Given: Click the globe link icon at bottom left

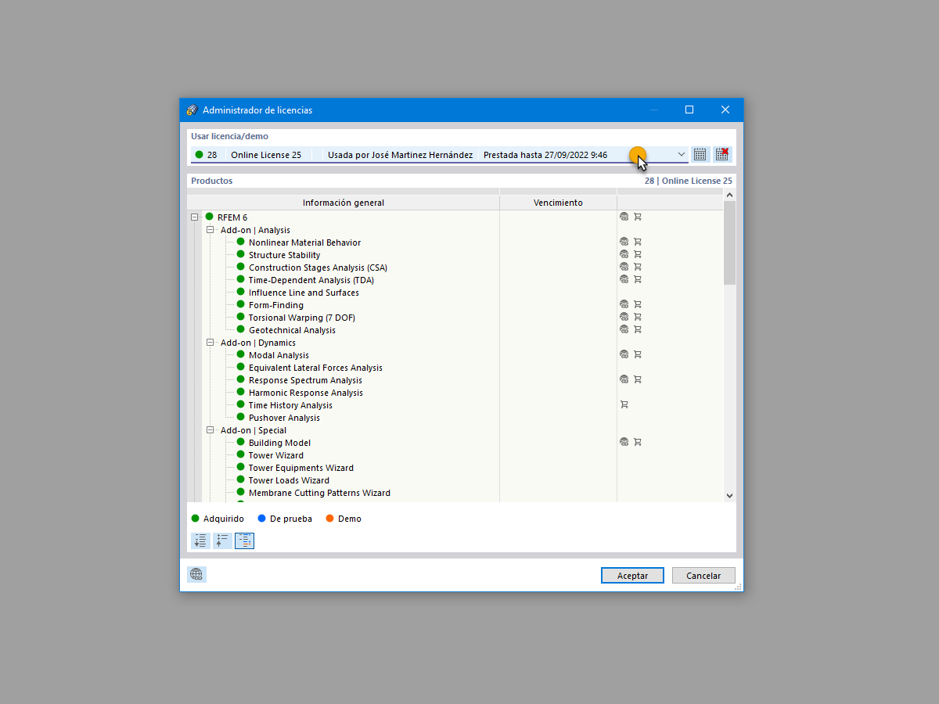Looking at the screenshot, I should (x=196, y=574).
